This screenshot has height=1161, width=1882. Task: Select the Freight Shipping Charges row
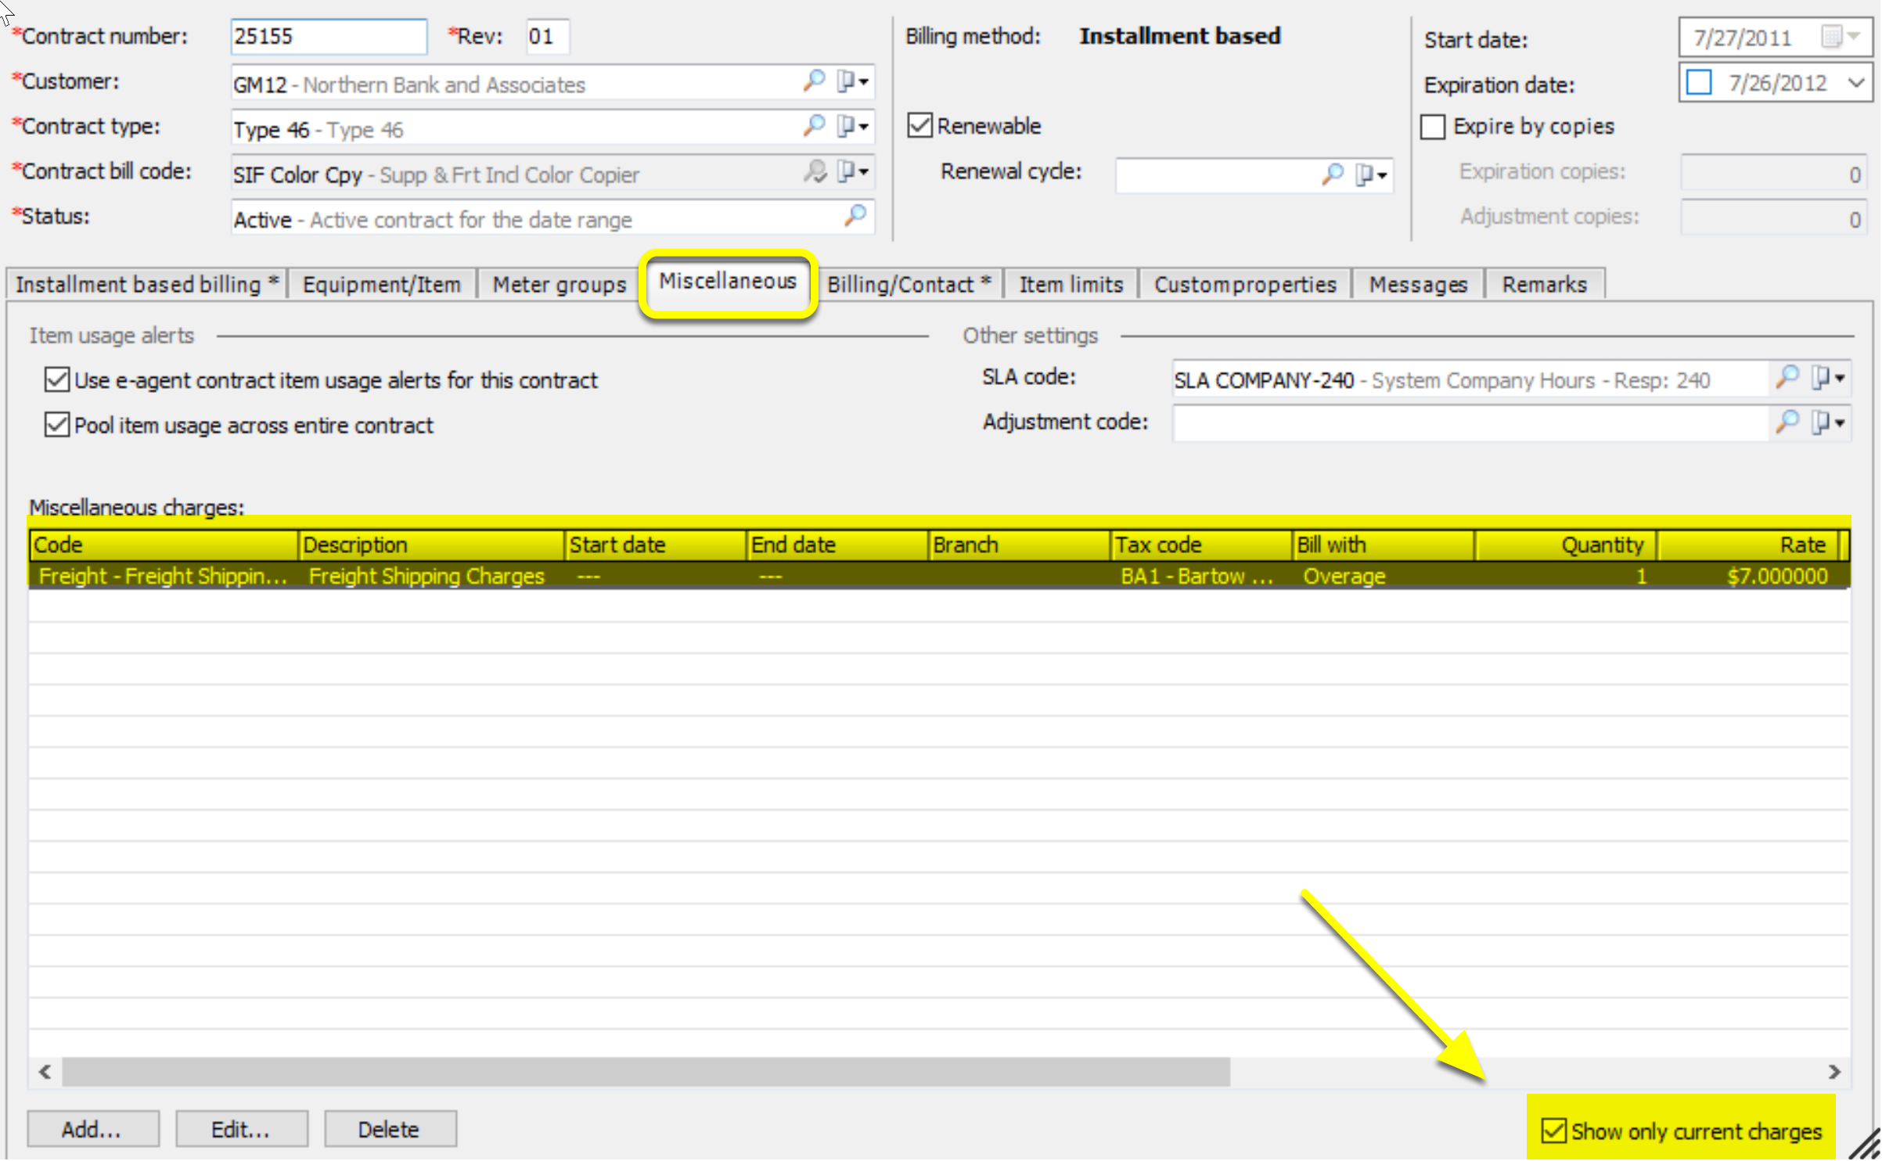click(x=426, y=577)
